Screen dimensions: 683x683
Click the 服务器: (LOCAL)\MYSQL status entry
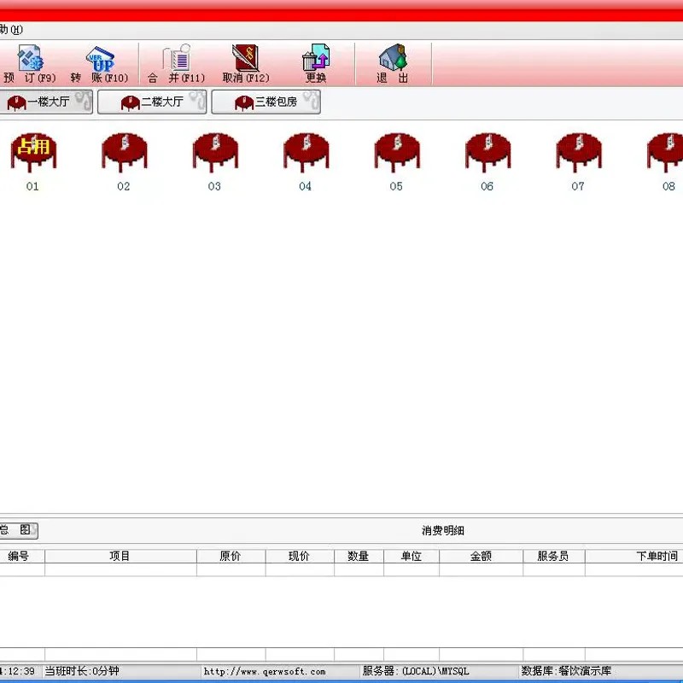416,671
